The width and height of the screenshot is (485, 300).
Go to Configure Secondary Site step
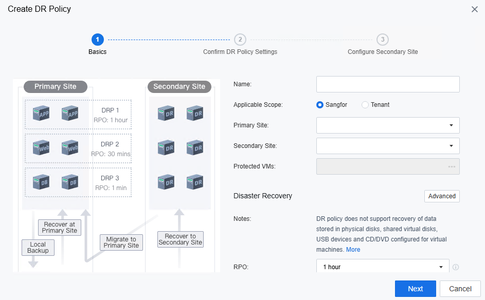[x=383, y=52]
